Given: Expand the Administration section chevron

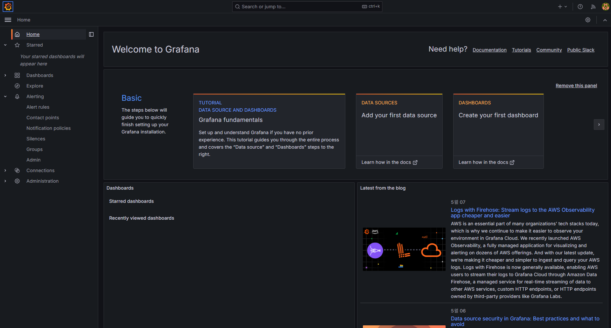Looking at the screenshot, I should [x=5, y=181].
